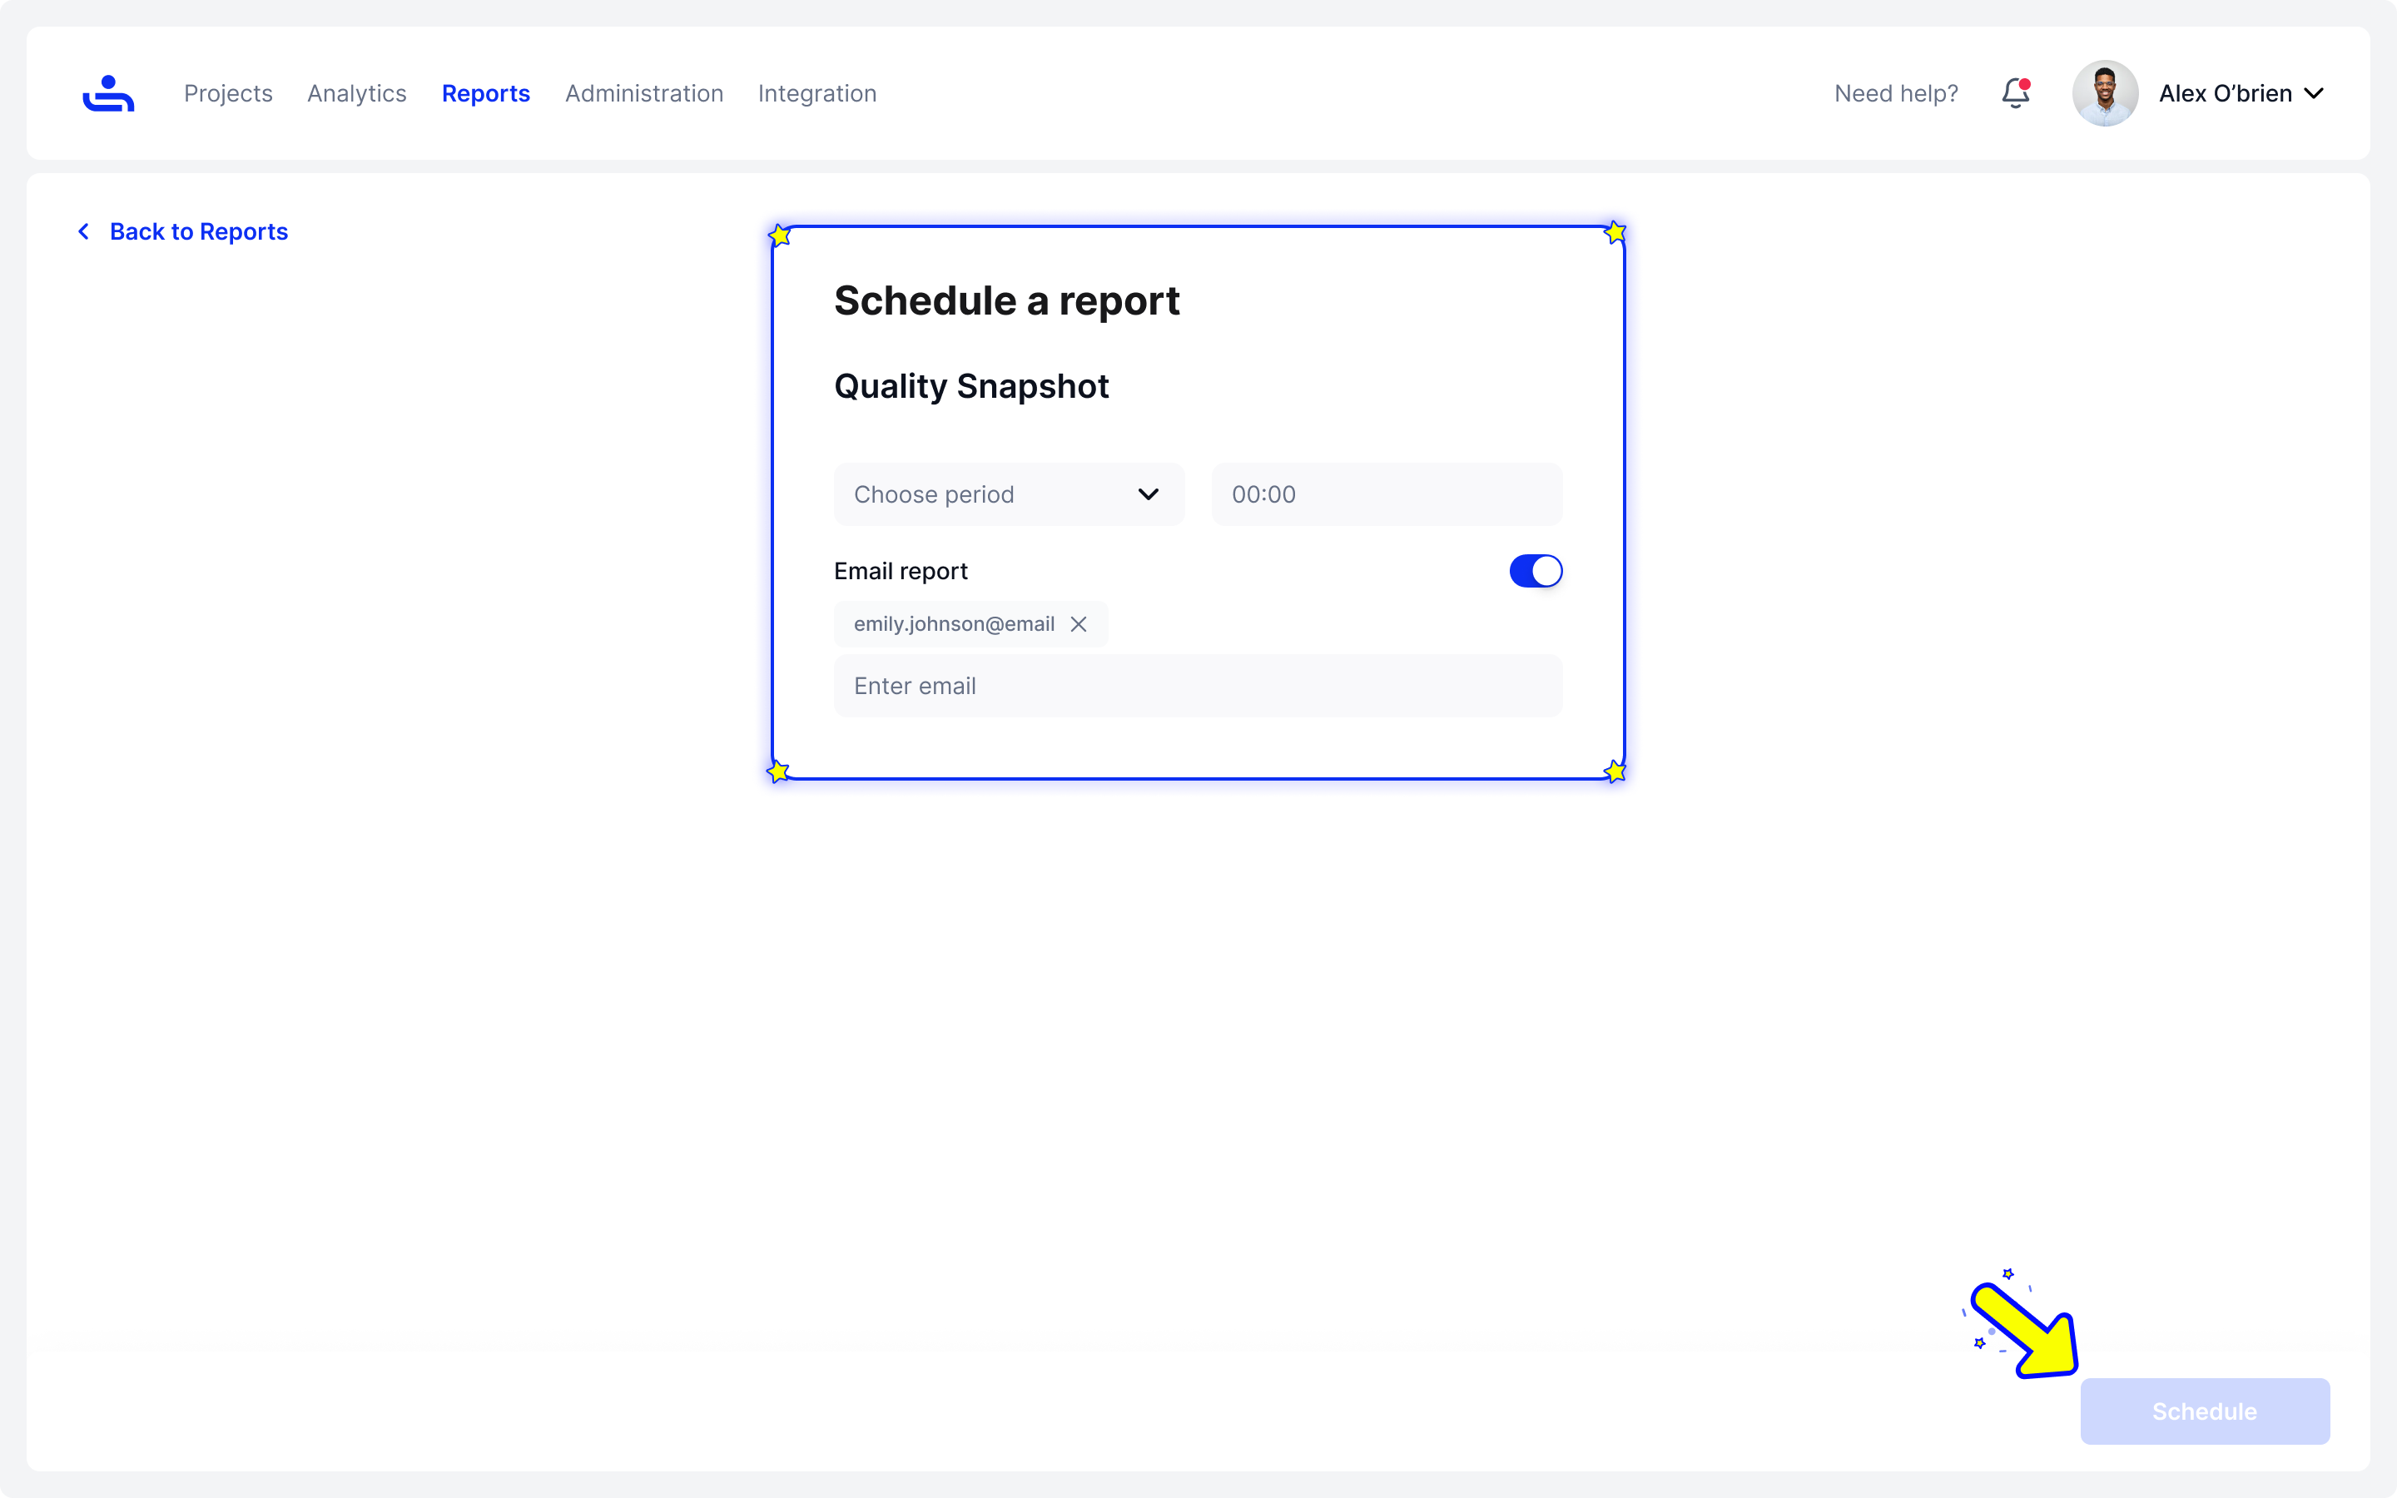Open the Integration navigation item
Viewport: 2397px width, 1498px height.
(x=817, y=93)
